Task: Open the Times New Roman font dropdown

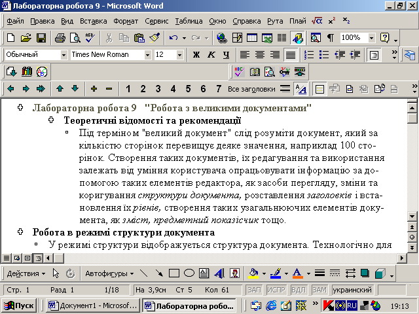Action: [x=147, y=54]
